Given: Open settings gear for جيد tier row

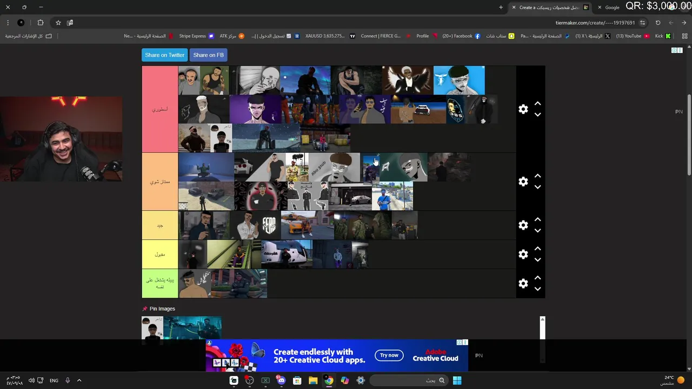Looking at the screenshot, I should point(523,225).
